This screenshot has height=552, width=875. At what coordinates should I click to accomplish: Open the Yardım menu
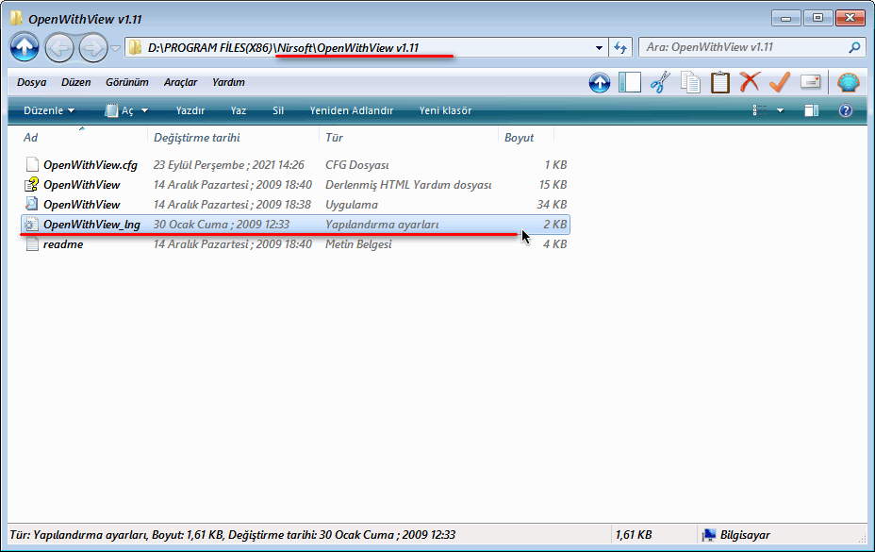(x=228, y=82)
